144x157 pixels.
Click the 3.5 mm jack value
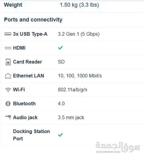pos(71,117)
